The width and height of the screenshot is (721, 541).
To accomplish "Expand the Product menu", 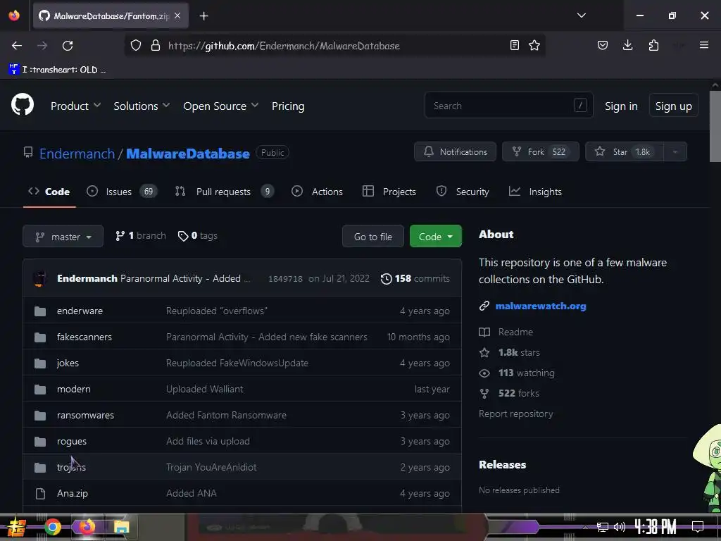I will coord(75,106).
